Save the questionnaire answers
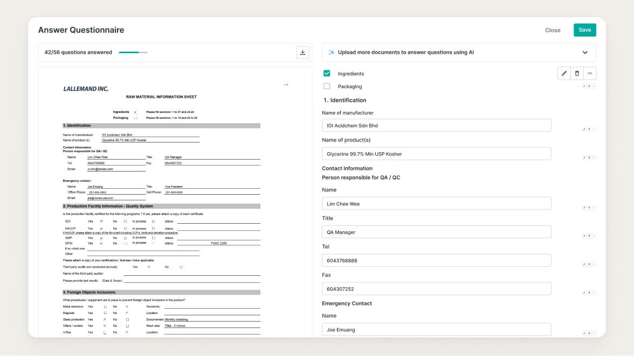 584,30
